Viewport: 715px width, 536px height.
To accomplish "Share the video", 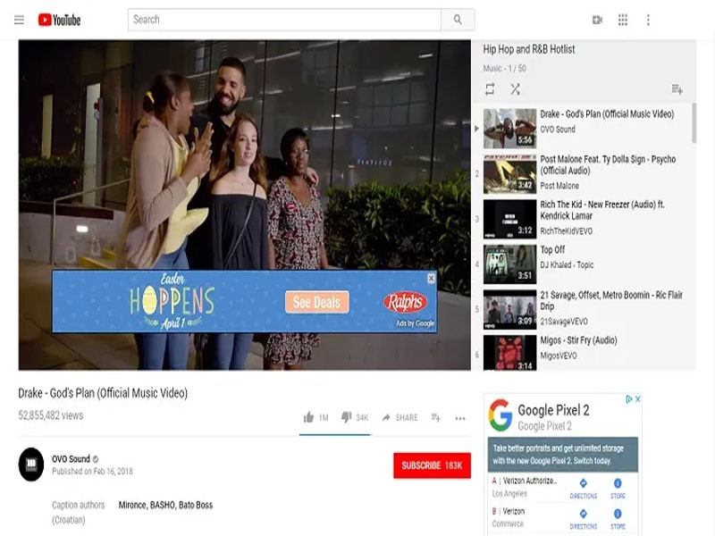I will pyautogui.click(x=400, y=417).
